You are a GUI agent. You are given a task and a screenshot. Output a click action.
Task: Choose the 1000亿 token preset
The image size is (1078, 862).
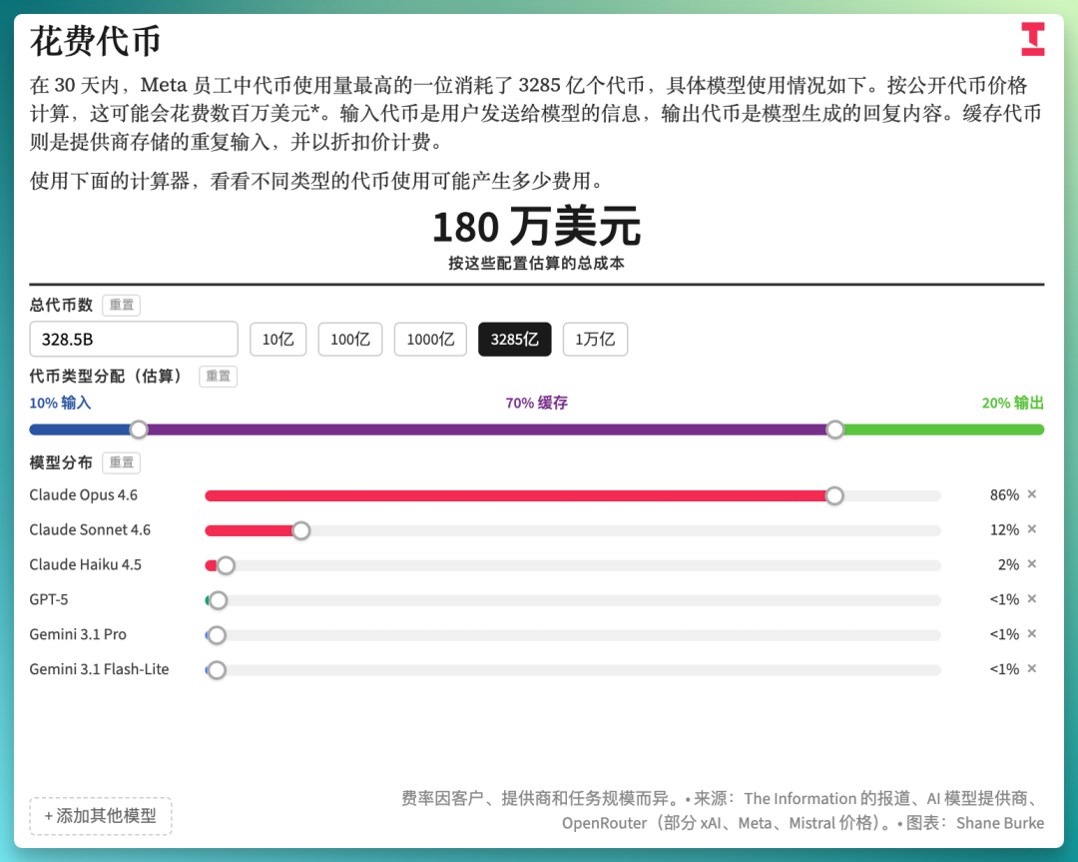[x=430, y=340]
